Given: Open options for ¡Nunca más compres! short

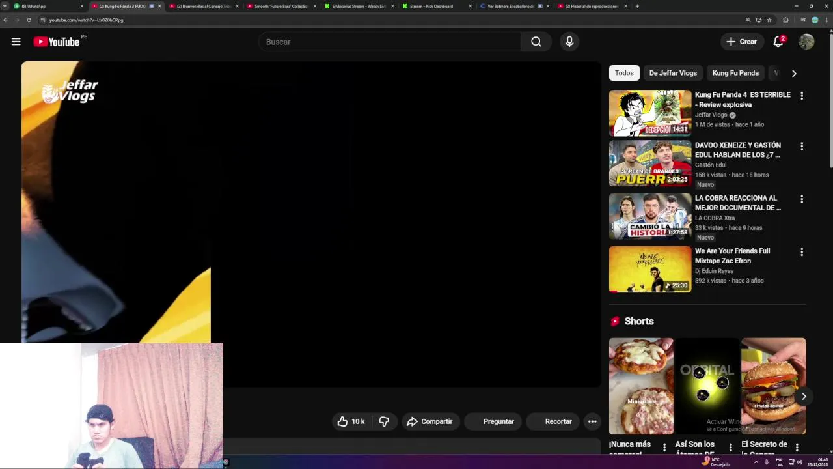Looking at the screenshot, I should tap(664, 447).
